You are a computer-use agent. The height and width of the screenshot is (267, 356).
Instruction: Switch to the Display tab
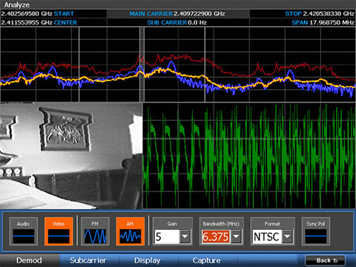pos(148,260)
